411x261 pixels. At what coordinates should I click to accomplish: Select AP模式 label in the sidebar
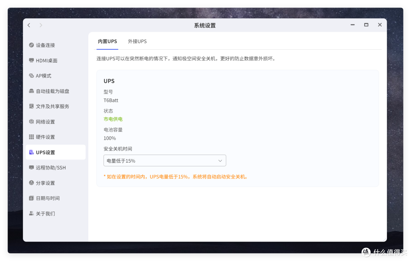[x=43, y=76]
